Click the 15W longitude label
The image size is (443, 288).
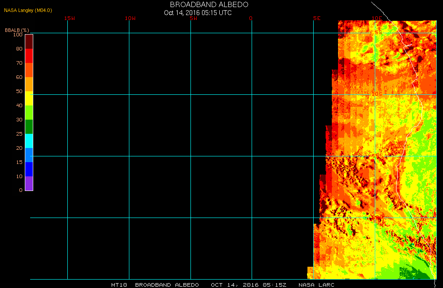(69, 18)
